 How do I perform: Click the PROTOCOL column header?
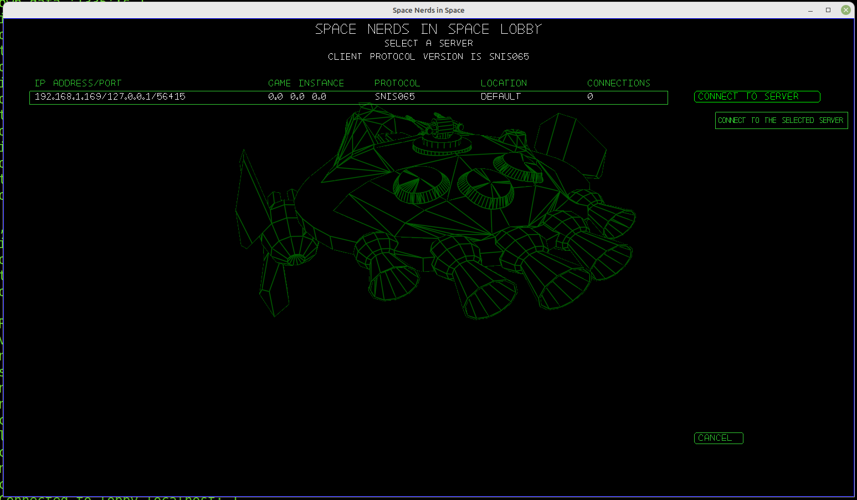click(397, 83)
